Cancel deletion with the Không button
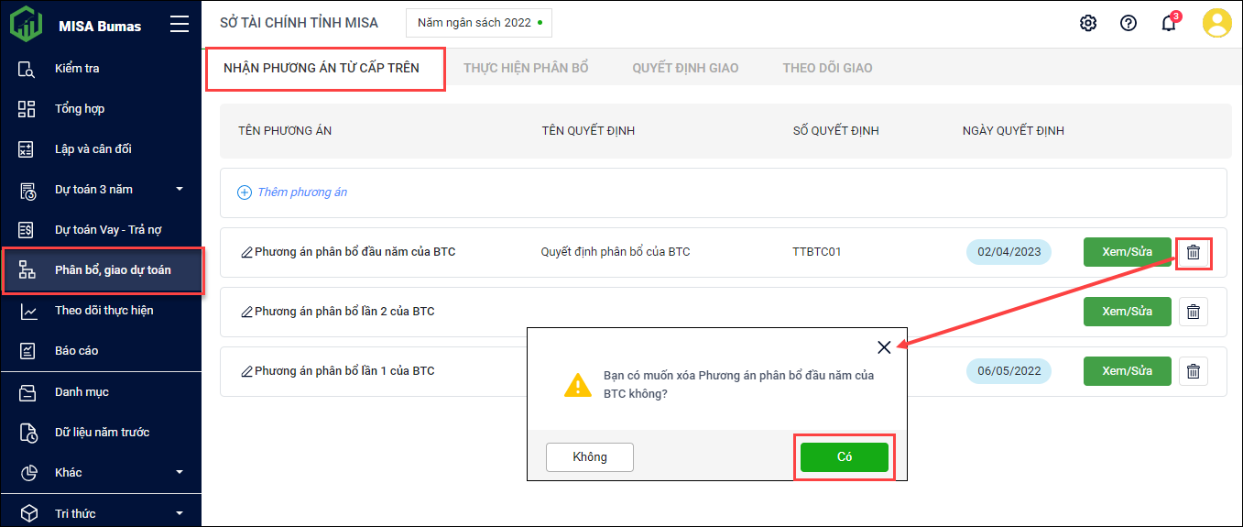The width and height of the screenshot is (1243, 527). pos(590,457)
